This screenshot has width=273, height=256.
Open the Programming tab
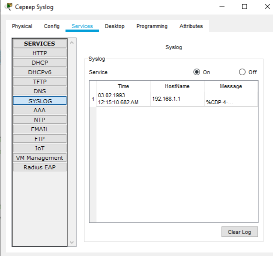152,26
